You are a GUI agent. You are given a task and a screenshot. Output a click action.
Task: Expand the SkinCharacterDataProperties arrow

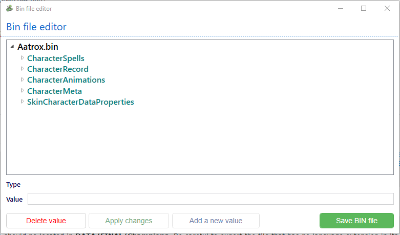point(23,102)
